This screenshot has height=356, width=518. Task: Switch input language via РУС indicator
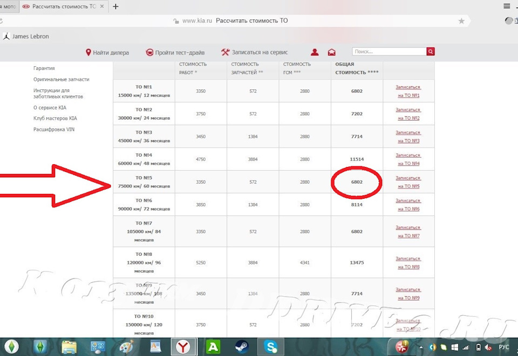[x=504, y=347]
